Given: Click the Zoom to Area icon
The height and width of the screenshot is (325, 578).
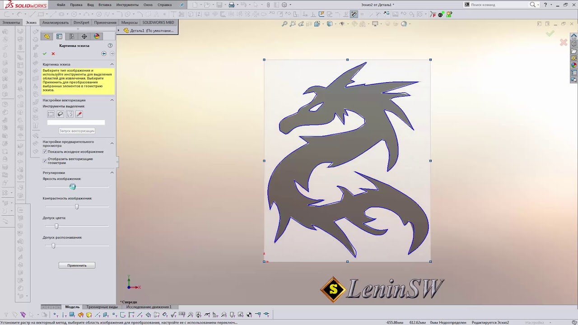Looking at the screenshot, I should pos(293,24).
